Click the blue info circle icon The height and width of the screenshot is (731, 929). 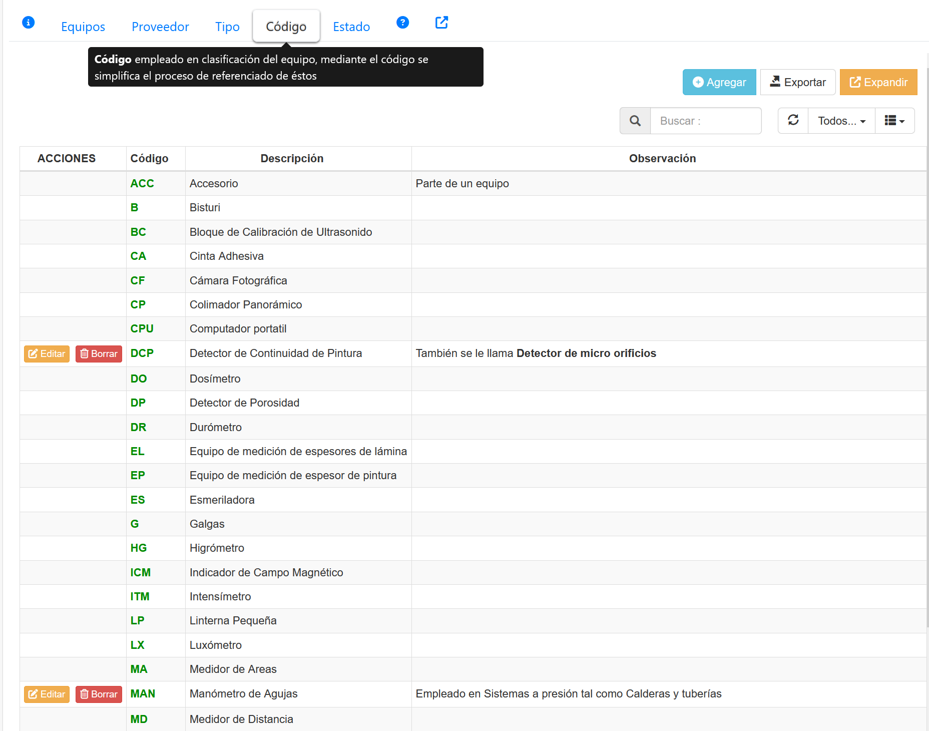29,23
